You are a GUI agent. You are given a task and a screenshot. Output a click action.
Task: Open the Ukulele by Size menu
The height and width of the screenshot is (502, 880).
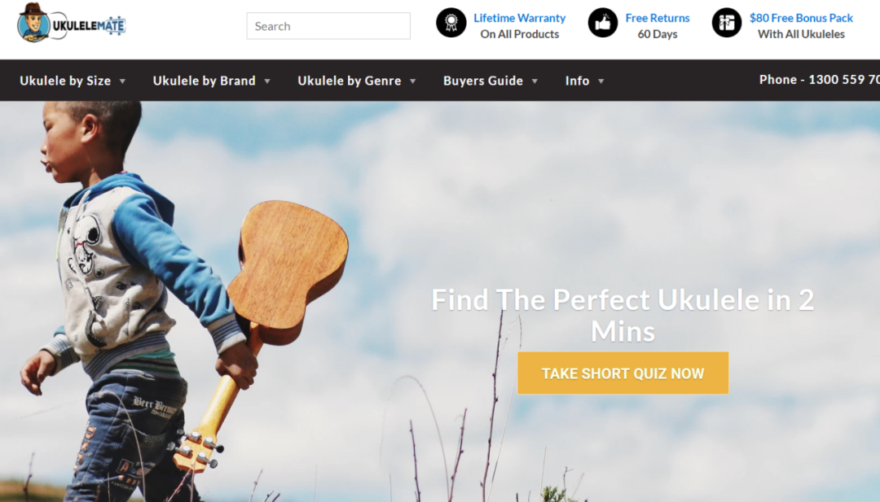tap(65, 81)
